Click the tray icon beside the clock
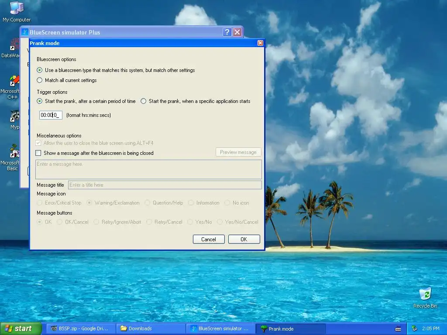The width and height of the screenshot is (447, 335). tap(415, 329)
